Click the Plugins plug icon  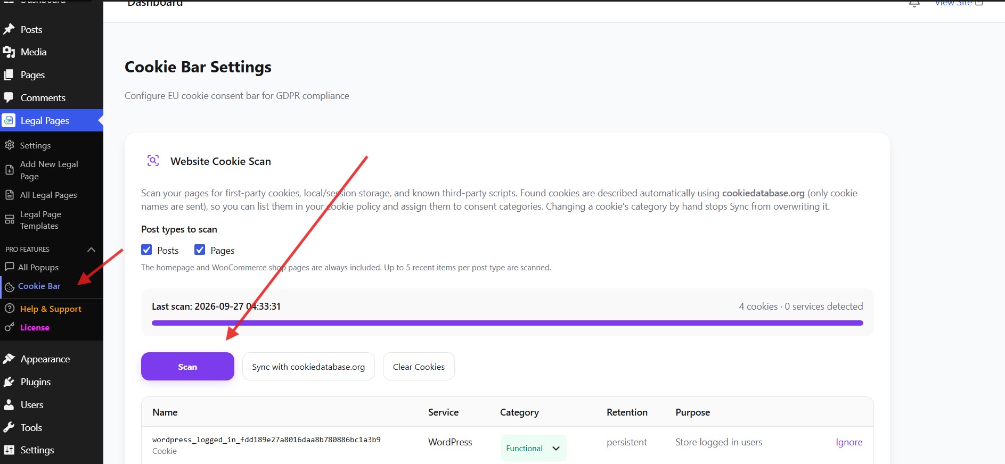9,382
